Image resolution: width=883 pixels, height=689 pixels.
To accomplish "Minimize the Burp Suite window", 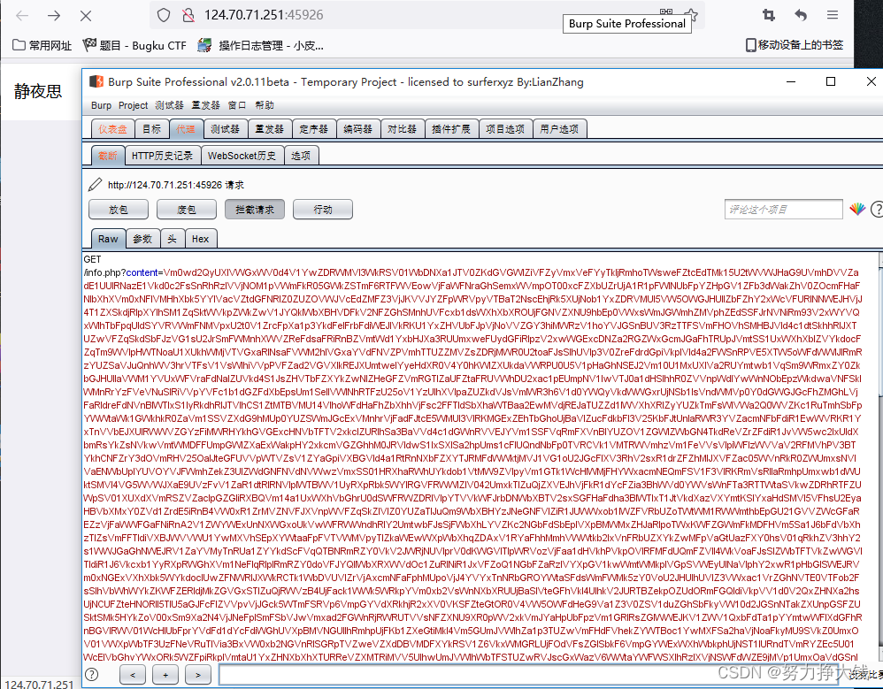I will click(791, 81).
